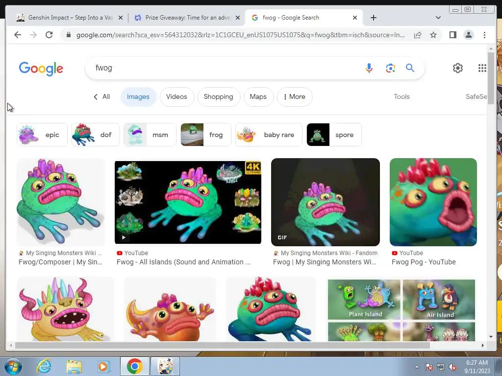
Task: Switch to the Shopping search tab
Action: tap(218, 96)
